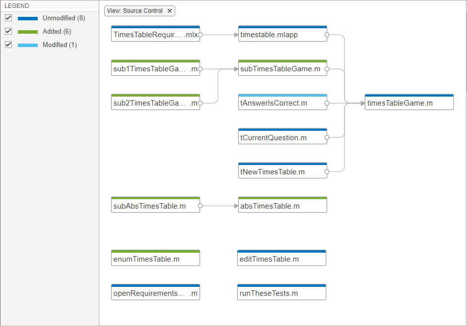The height and width of the screenshot is (326, 467).
Task: Click output port of subAbsTimesTable.m node
Action: 200,206
